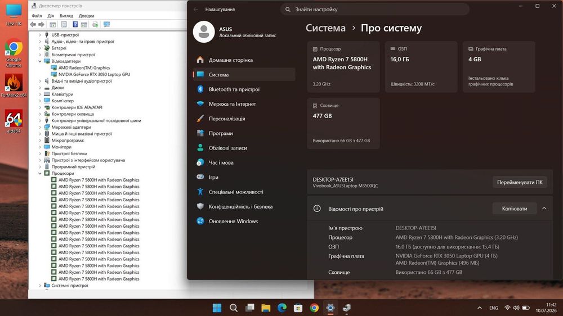Click the Система breadcrumb link
The image size is (563, 316).
pyautogui.click(x=325, y=28)
